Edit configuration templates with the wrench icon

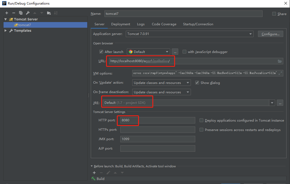point(27,13)
